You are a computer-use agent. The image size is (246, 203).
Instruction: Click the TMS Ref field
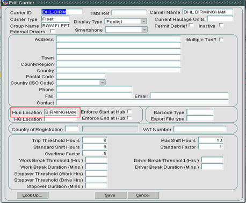(x=129, y=13)
